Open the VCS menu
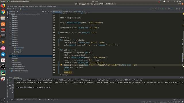This screenshot has width=184, height=103. (x=45, y=6)
